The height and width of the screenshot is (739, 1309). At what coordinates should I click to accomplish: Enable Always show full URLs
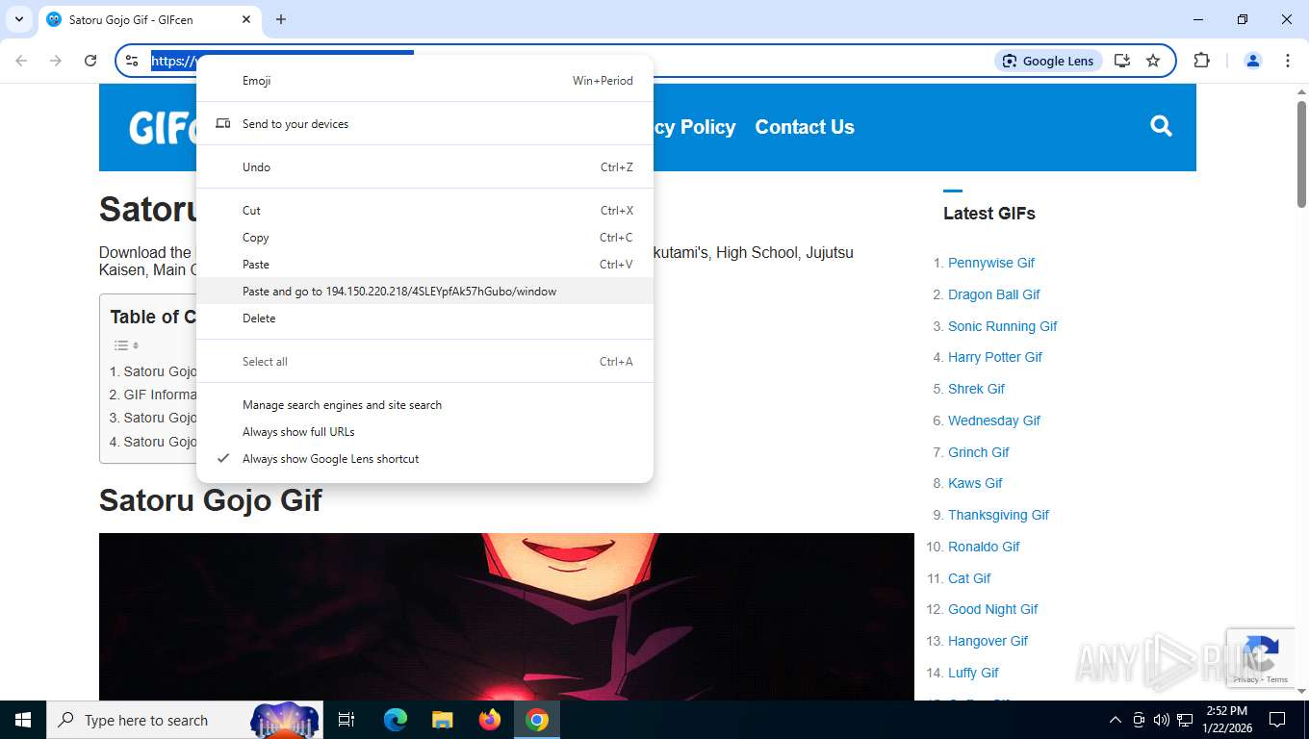[424, 432]
